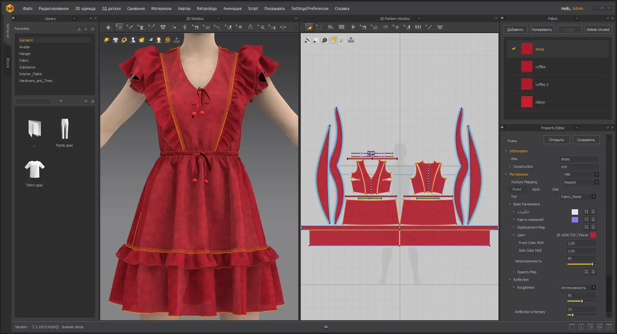Toggle garment visibility icon in 2D window
Image resolution: width=617 pixels, height=334 pixels.
point(316,40)
